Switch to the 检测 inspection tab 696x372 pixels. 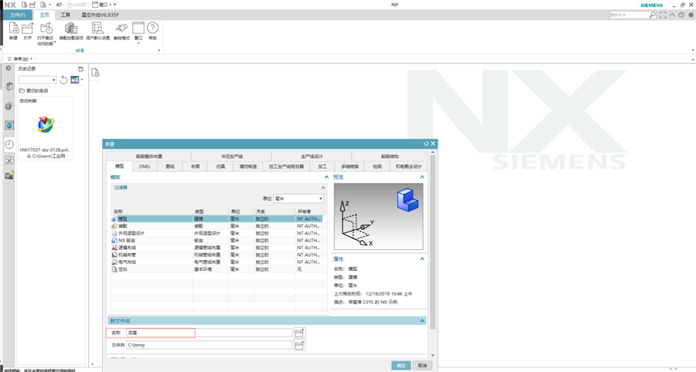tap(377, 167)
